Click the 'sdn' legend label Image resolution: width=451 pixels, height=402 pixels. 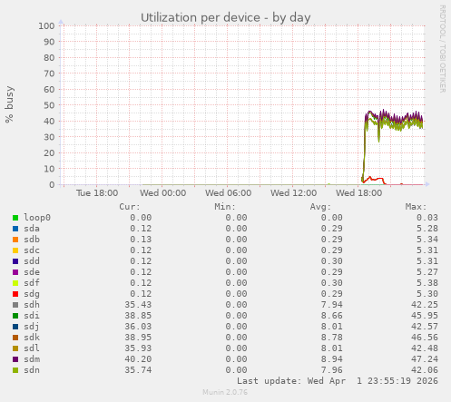coord(32,370)
